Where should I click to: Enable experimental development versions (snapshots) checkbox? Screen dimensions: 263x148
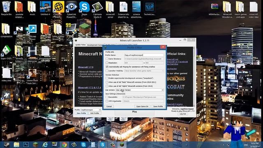pos(107,78)
